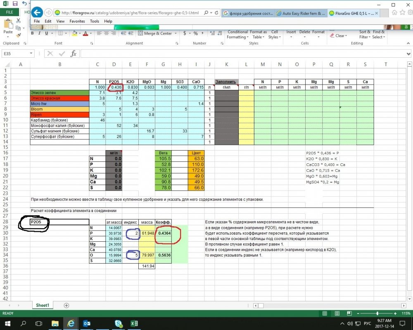This screenshot has width=413, height=330.
Task: Add a new sheet with plus icon
Action: (66, 305)
